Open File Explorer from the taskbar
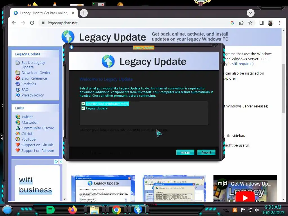The image size is (288, 216). tap(94, 210)
